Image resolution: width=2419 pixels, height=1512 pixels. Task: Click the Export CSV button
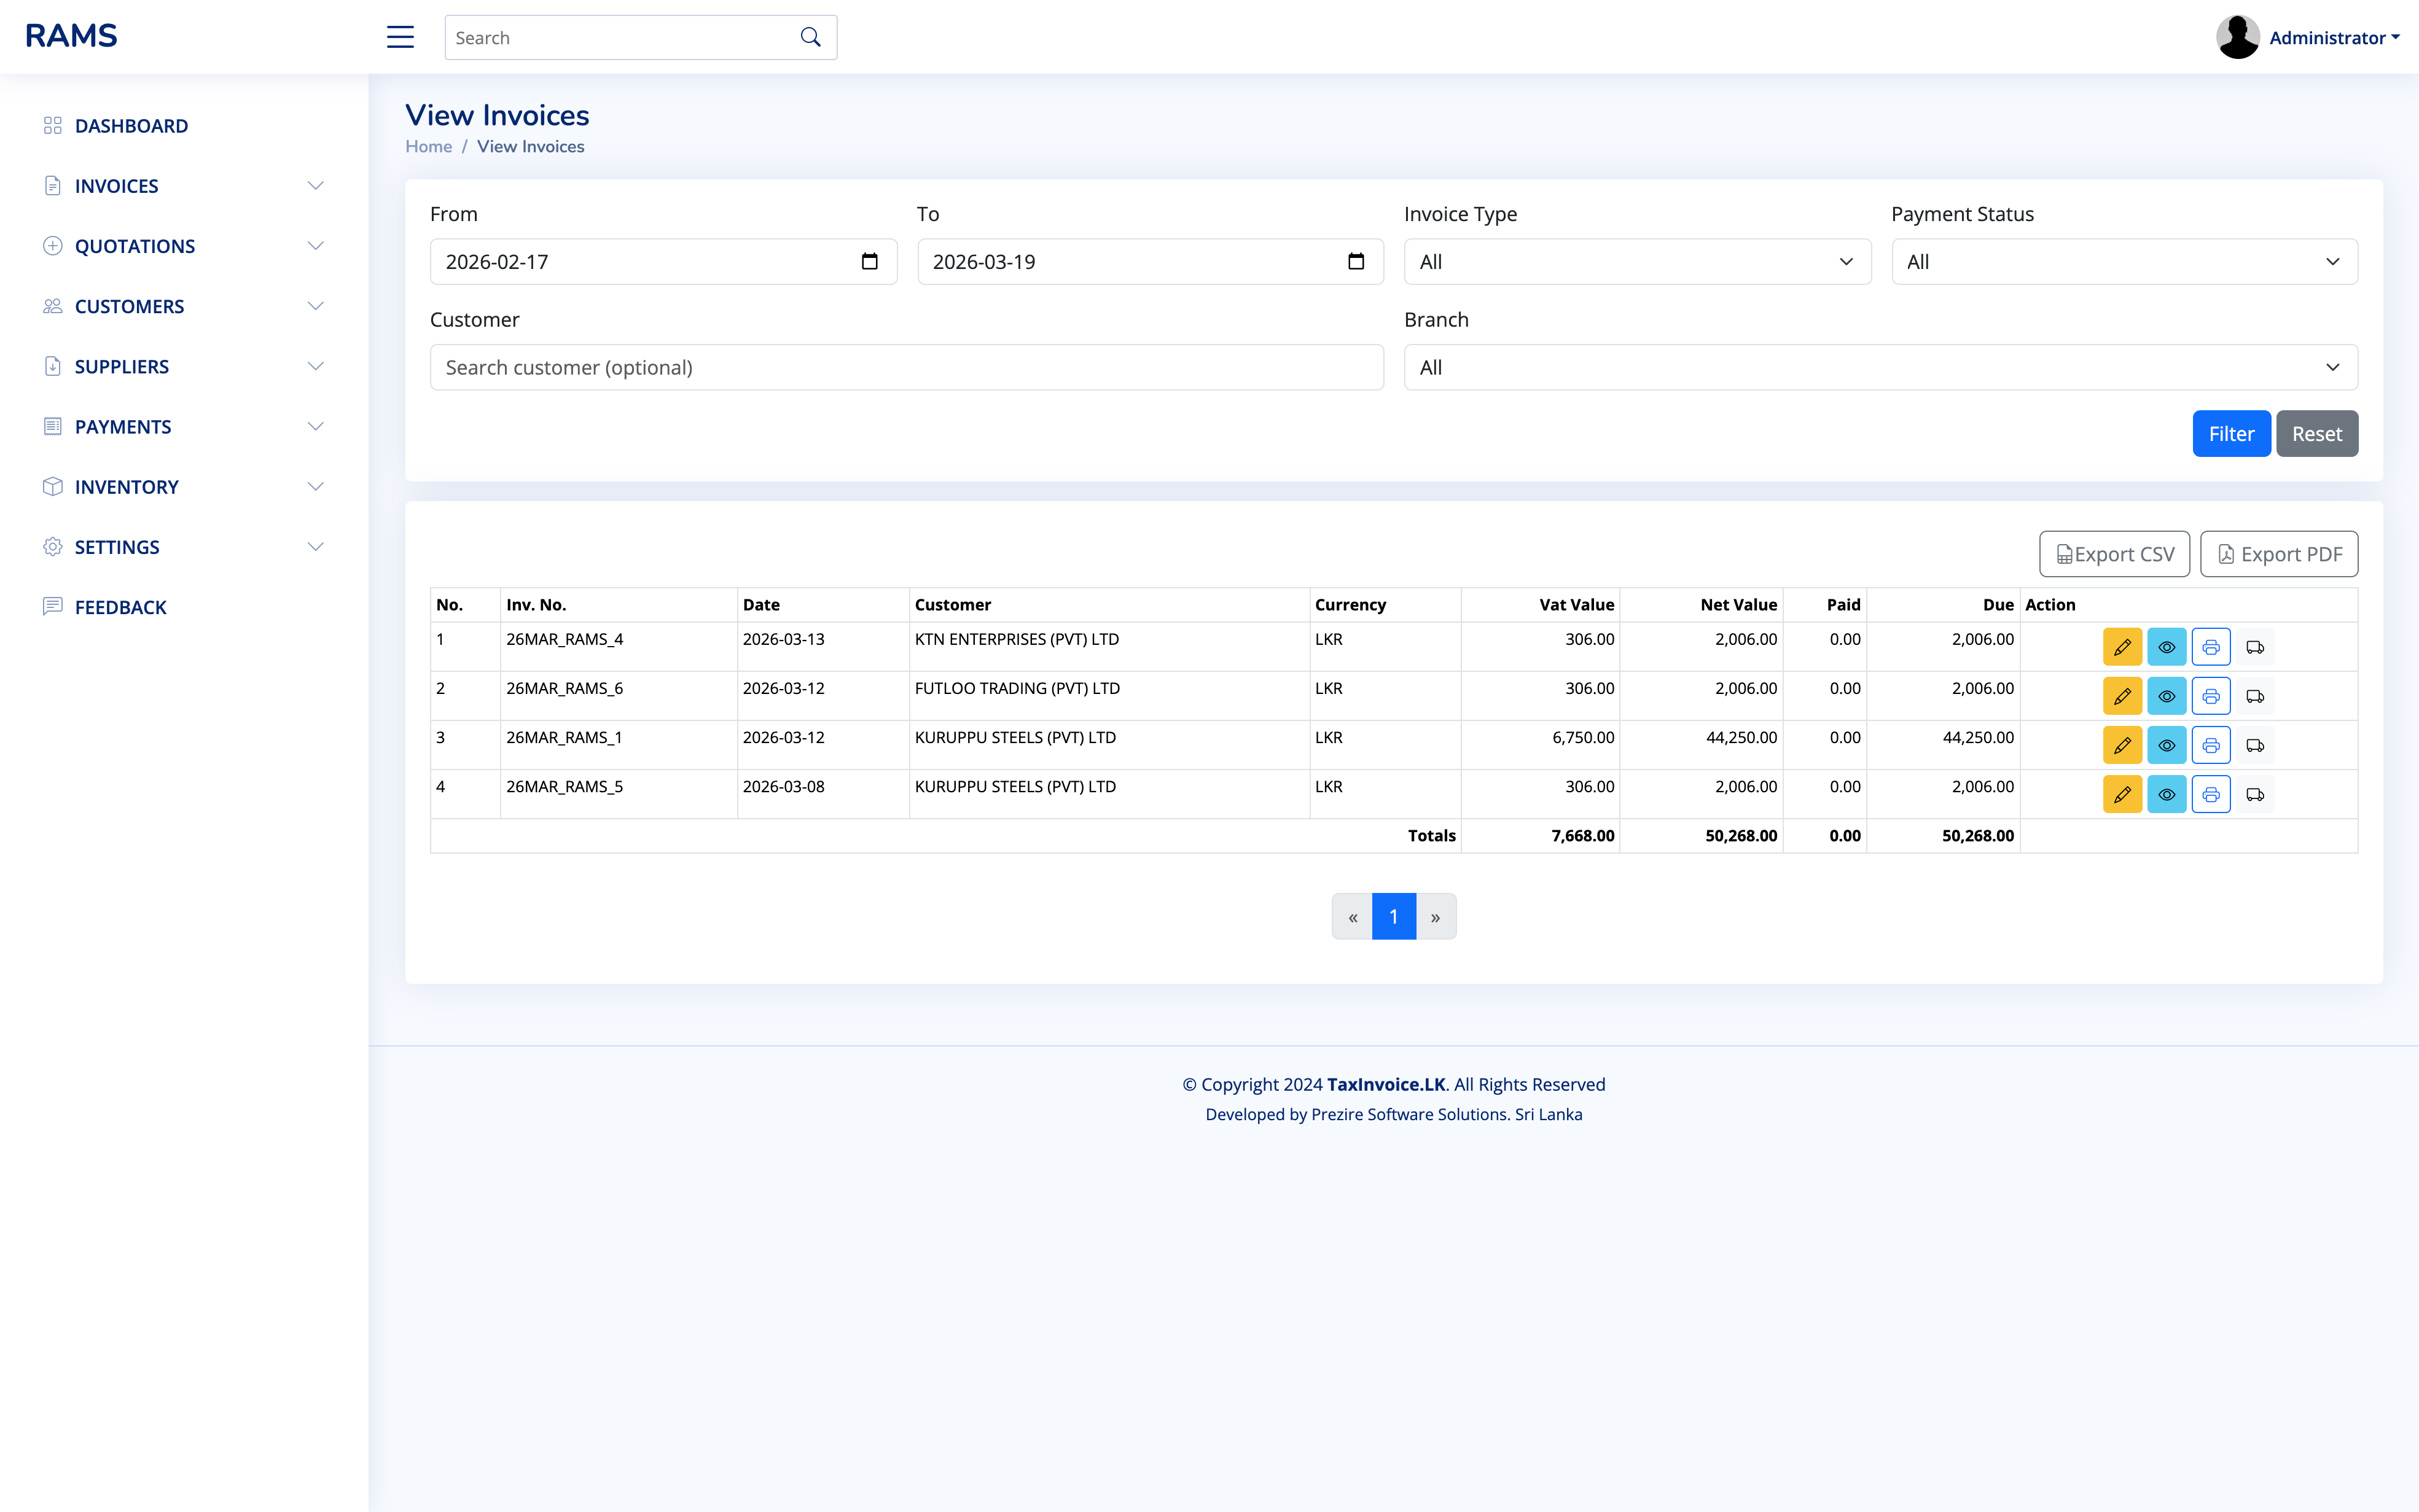pos(2114,553)
